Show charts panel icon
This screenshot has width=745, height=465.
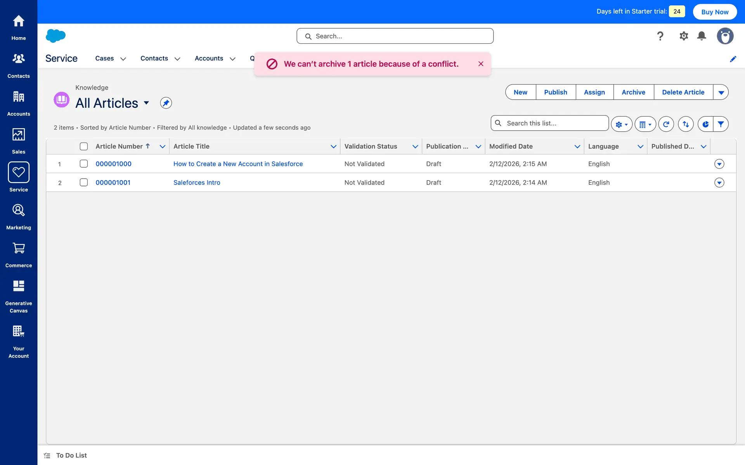pos(705,124)
